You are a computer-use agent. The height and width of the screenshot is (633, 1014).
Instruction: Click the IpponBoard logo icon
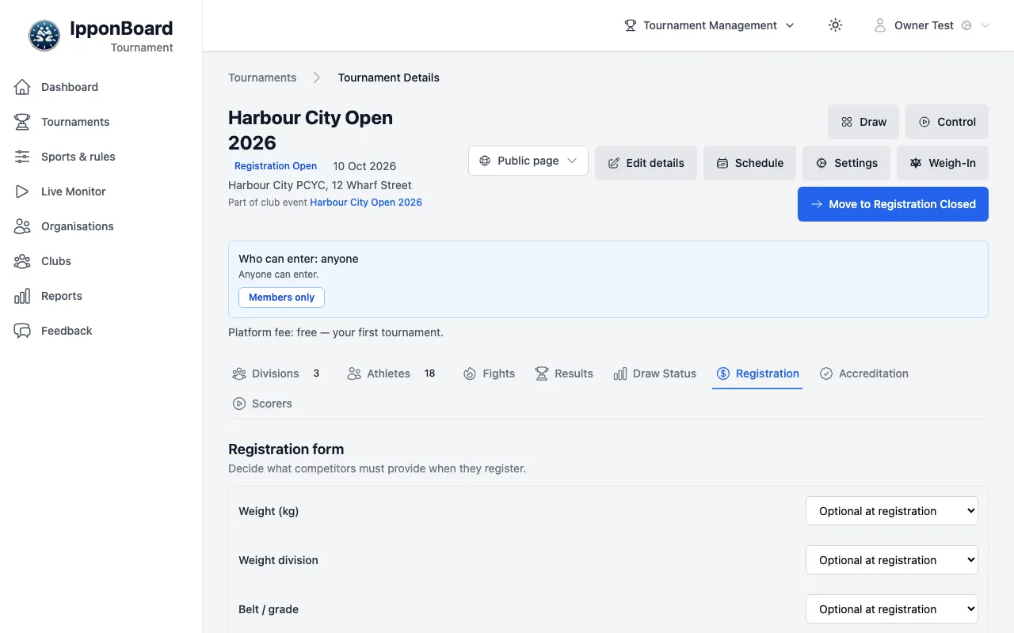tap(44, 36)
